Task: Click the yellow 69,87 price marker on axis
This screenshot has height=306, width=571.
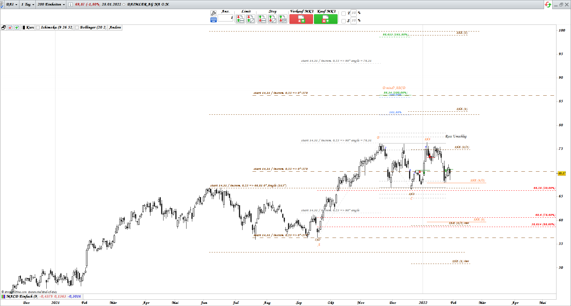Action: click(x=562, y=173)
